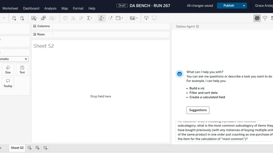Open the Map menu
Screen dimensions: 273x153
click(64, 8)
